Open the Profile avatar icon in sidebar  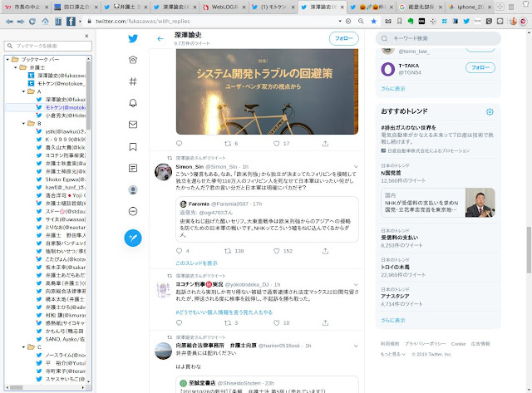(x=133, y=189)
